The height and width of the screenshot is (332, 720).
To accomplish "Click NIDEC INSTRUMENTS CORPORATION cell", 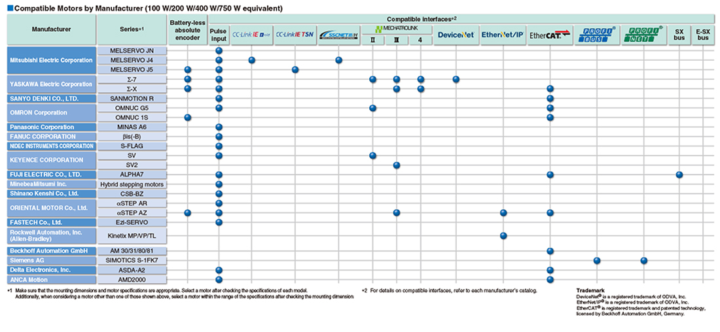I will 52,146.
